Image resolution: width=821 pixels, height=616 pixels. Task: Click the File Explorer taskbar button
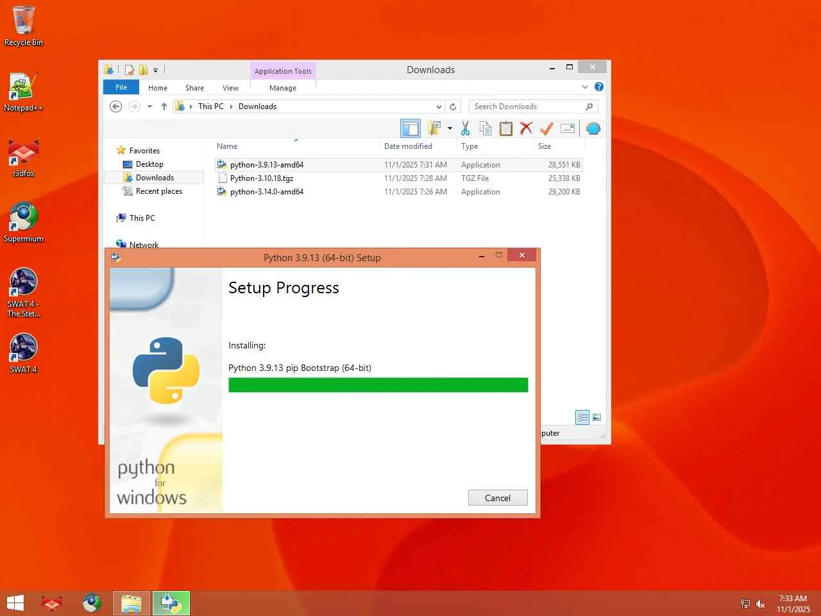(131, 603)
